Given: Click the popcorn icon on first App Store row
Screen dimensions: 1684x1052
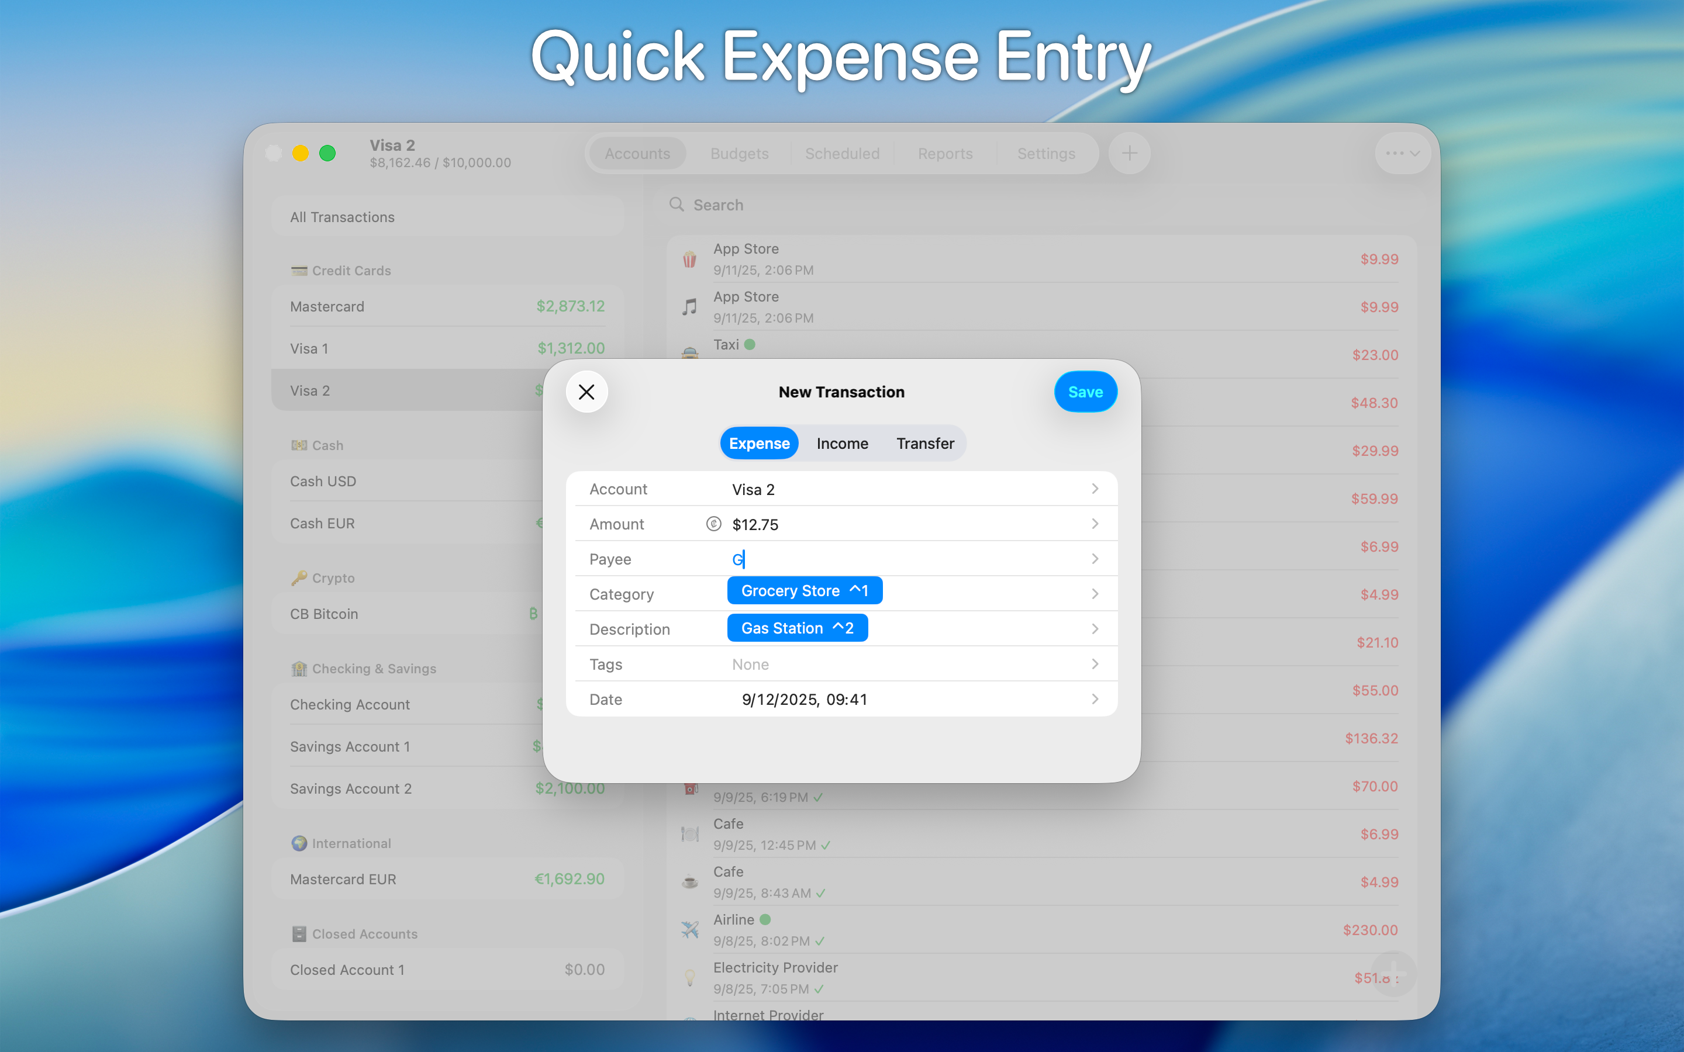Looking at the screenshot, I should click(689, 259).
